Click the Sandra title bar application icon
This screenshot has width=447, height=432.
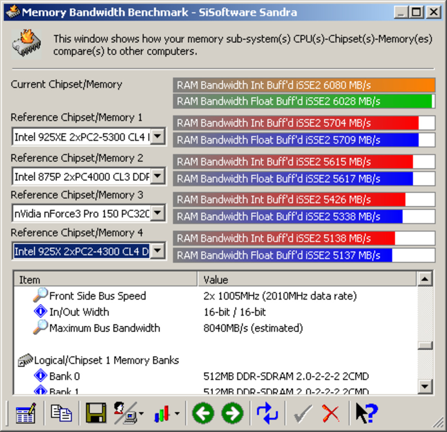click(13, 12)
